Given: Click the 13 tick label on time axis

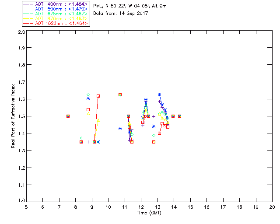Looking at the screenshot, I should click(157, 207).
